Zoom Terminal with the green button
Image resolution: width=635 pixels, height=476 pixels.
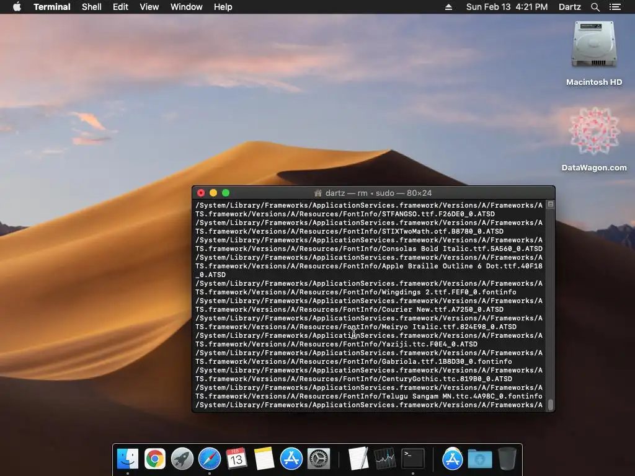(x=226, y=193)
